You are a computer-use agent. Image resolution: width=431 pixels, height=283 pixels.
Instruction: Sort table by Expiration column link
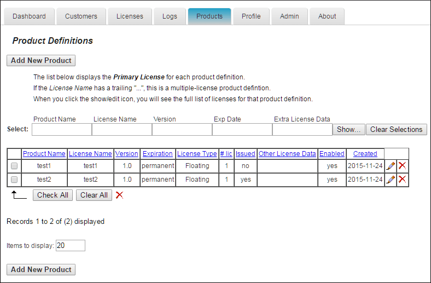158,154
